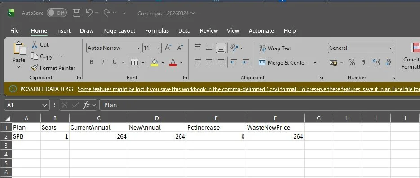
Task: Customize Quick Access Toolbar dropdown
Action: click(124, 13)
